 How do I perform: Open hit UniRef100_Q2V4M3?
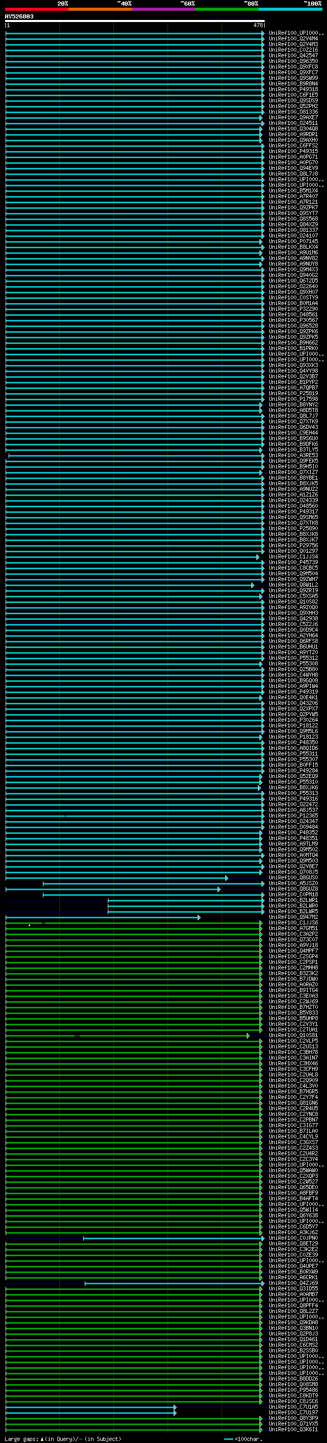293,44
